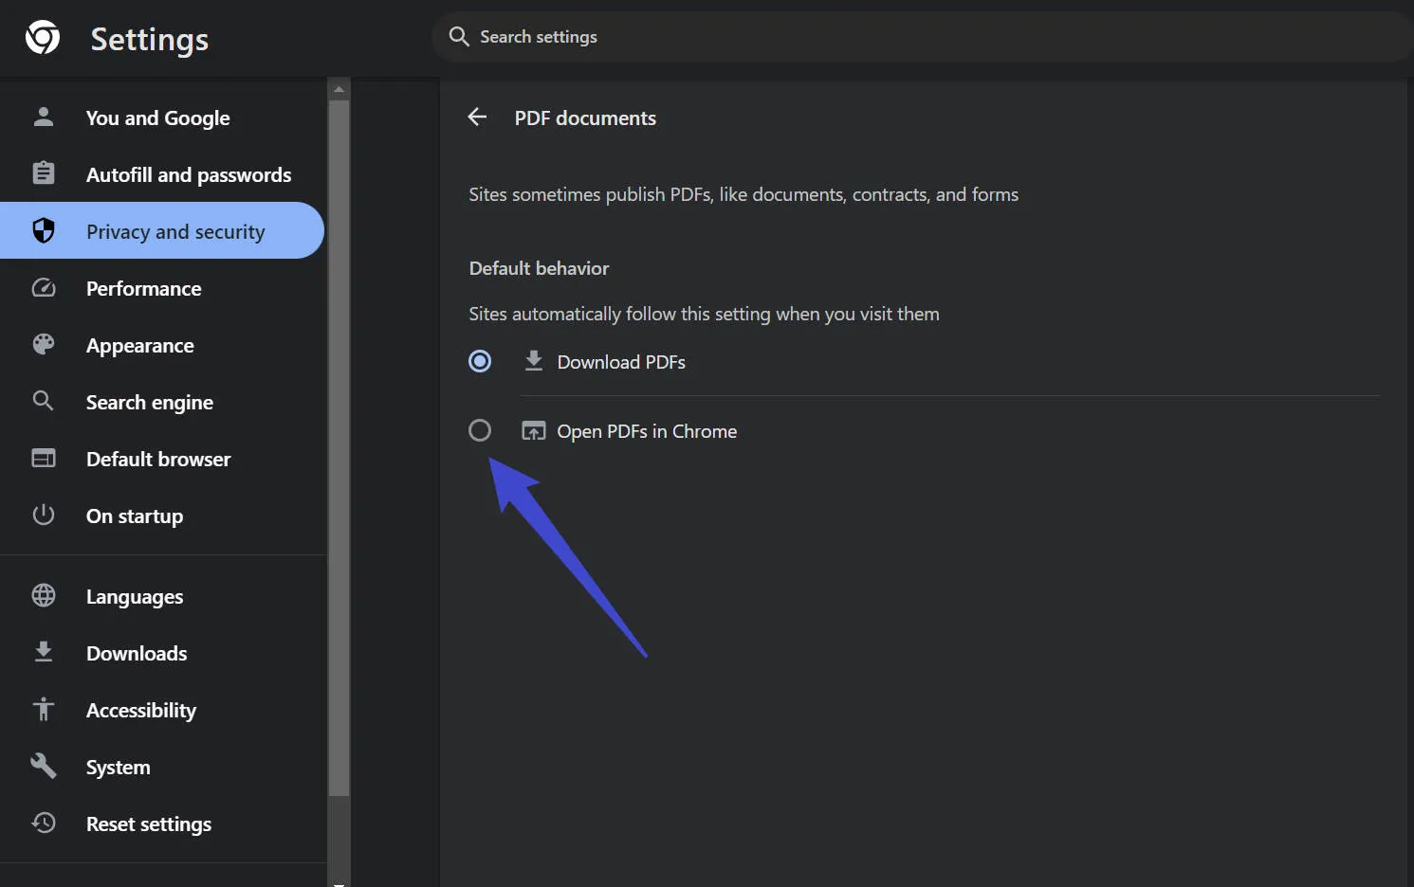Image resolution: width=1414 pixels, height=887 pixels.
Task: Open the You and Google section
Action: [157, 118]
